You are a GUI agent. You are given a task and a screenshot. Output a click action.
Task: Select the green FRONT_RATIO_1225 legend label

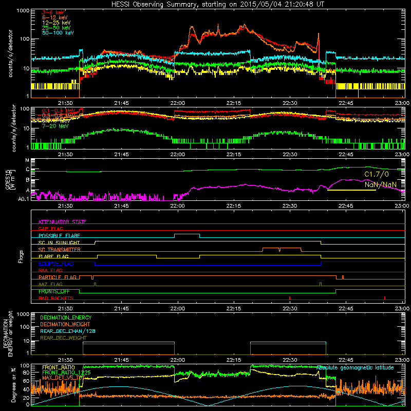(x=67, y=372)
